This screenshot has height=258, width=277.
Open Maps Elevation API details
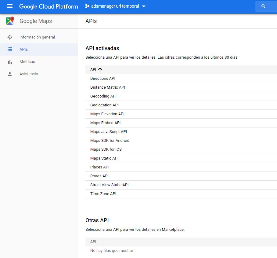coord(107,114)
